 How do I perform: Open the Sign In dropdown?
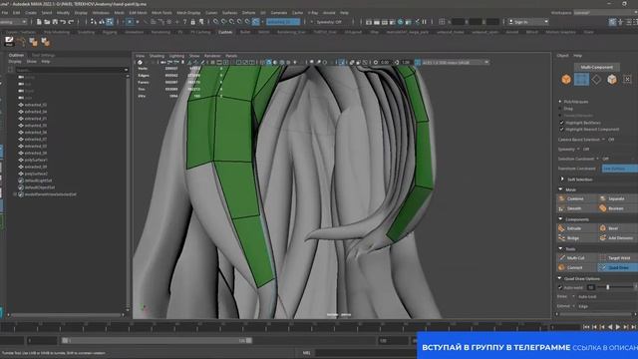pyautogui.click(x=527, y=22)
